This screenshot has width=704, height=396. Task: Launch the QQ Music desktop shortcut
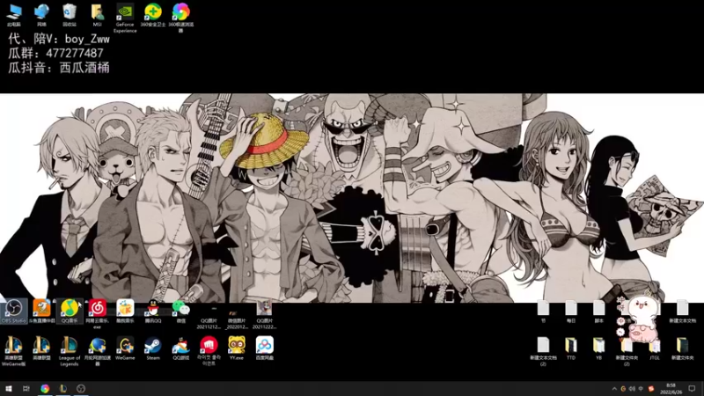click(70, 312)
